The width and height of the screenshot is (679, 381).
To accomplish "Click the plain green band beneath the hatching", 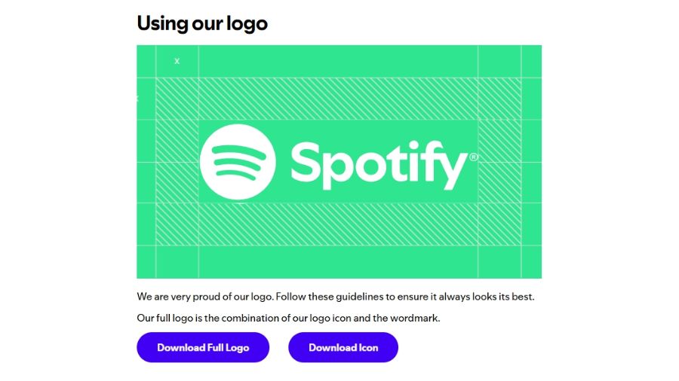I will [339, 262].
